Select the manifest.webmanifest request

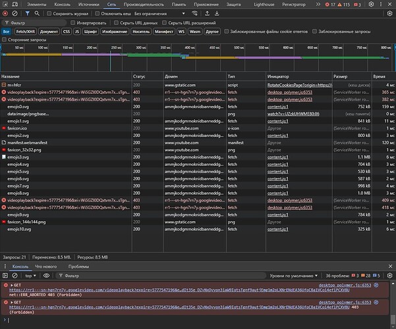[x=198, y=143]
